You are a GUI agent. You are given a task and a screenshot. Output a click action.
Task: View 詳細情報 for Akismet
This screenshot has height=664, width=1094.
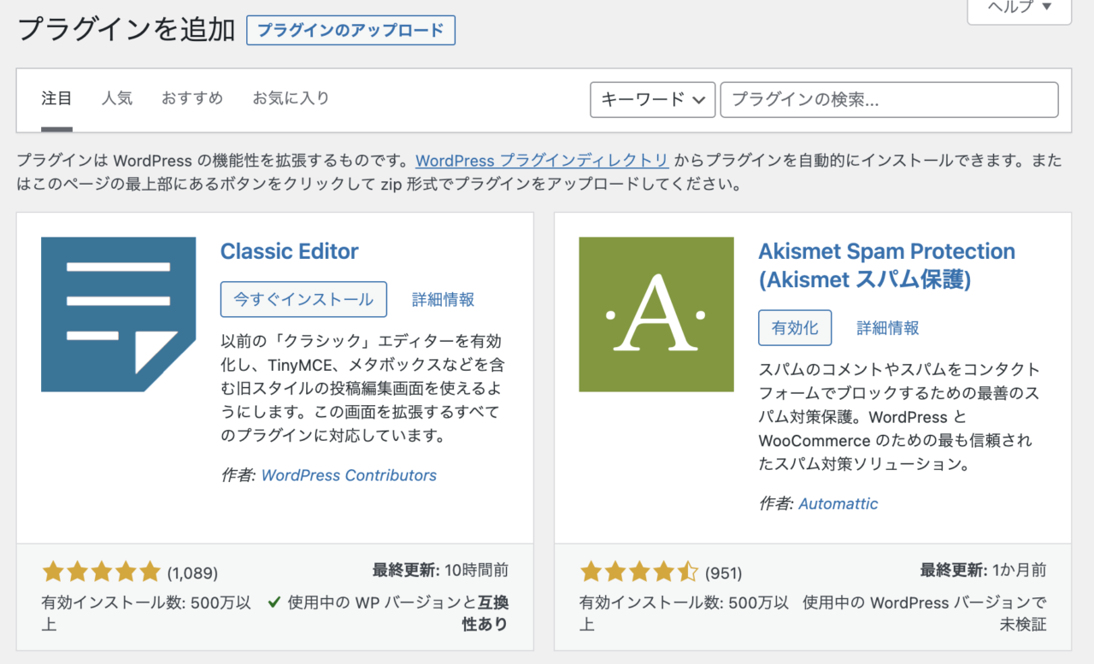(x=888, y=328)
